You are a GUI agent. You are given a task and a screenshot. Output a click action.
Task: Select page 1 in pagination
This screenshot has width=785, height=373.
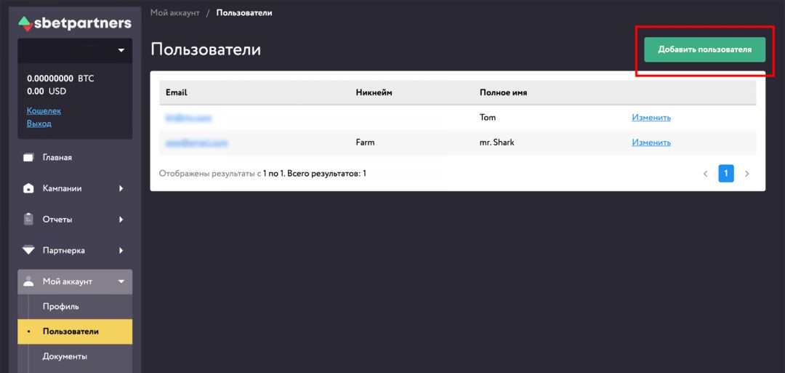726,174
